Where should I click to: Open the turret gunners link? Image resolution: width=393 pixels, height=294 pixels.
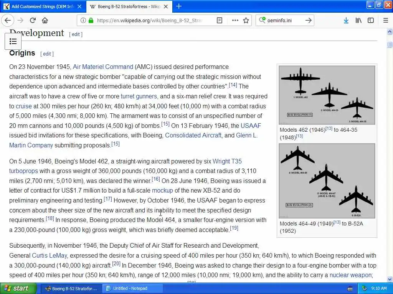[x=139, y=96]
